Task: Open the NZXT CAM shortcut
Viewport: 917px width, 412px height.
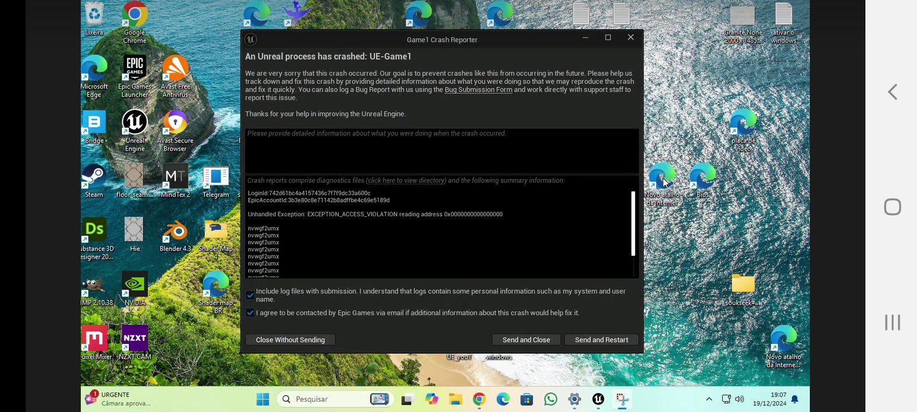Action: [135, 343]
